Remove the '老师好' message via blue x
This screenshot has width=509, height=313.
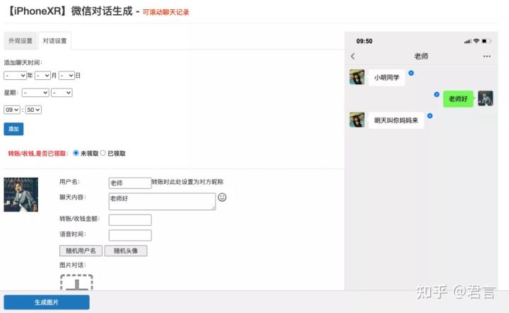click(x=437, y=94)
